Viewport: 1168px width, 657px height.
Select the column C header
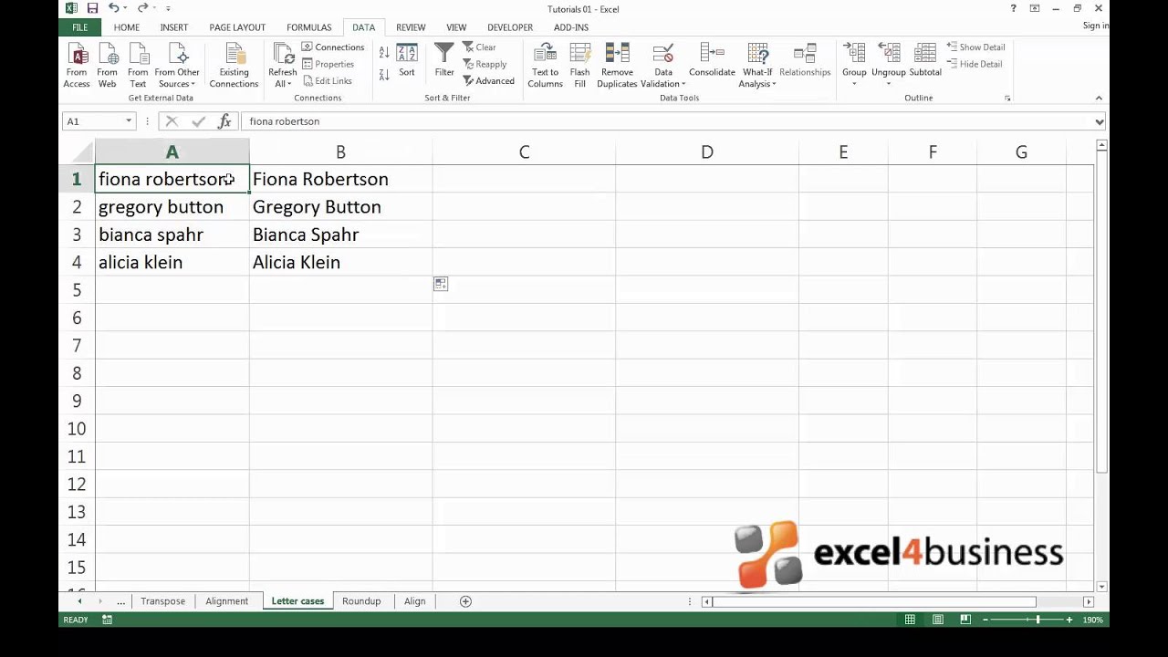pos(524,152)
